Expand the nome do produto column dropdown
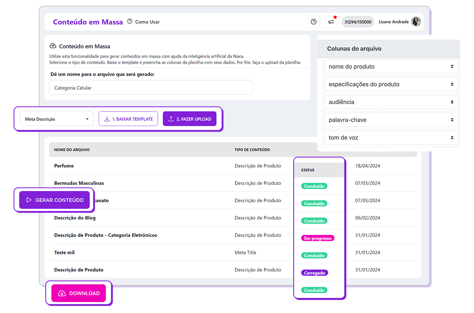 391,67
